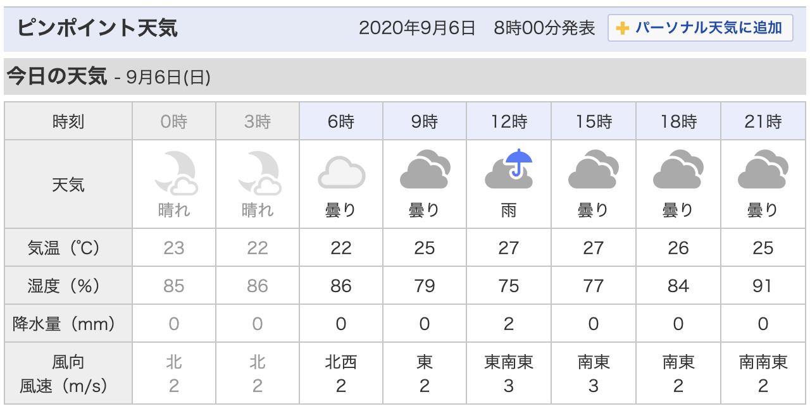810x411 pixels.
Task: Click the moon icon at 3時
Action: coord(258,171)
